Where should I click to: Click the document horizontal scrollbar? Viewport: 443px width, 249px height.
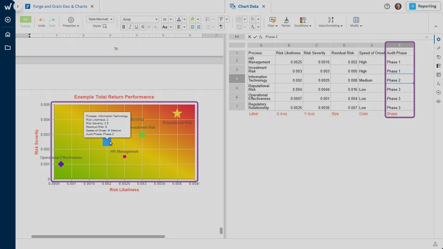(x=98, y=237)
